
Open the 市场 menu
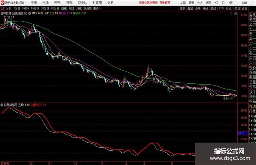coord(46,3)
